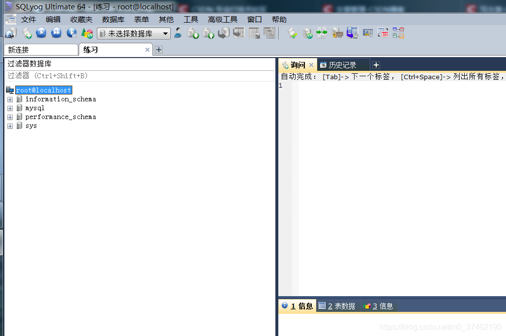
Task: Select the performance_schema database row
Action: pos(60,117)
